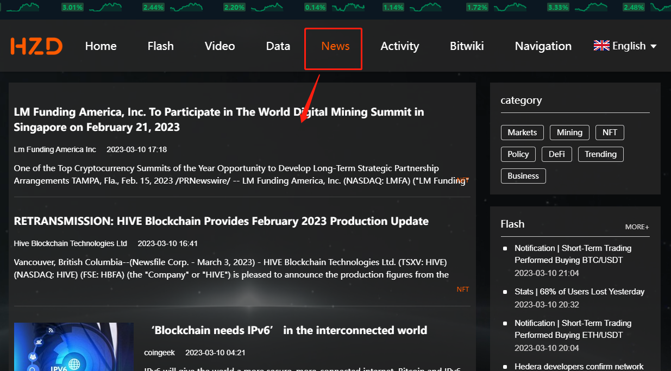Open the Hedera developers confirm network item
The width and height of the screenshot is (671, 371).
point(579,367)
